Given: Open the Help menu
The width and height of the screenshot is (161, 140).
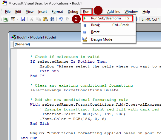Looking at the screenshot, I should point(146,12).
